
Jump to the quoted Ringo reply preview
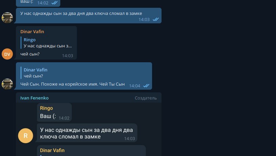point(47,43)
